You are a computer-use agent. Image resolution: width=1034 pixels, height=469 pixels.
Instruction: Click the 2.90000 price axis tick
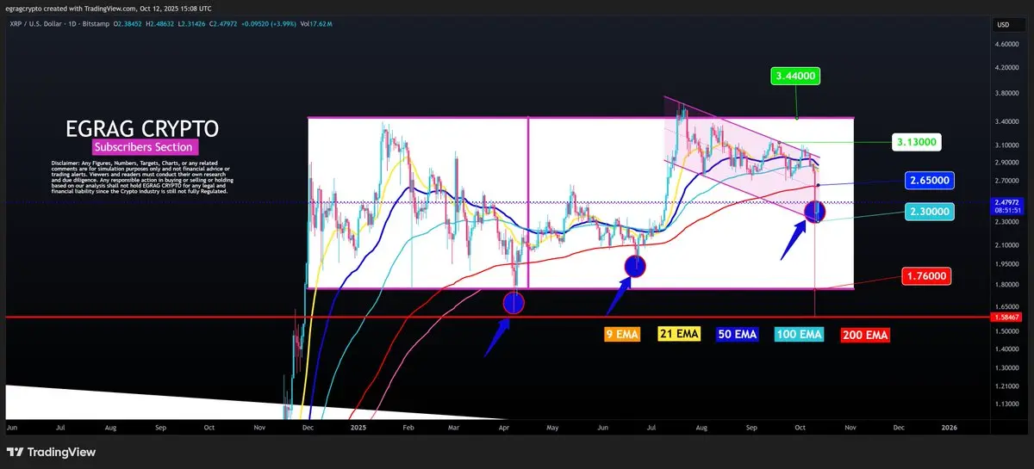pos(1008,163)
